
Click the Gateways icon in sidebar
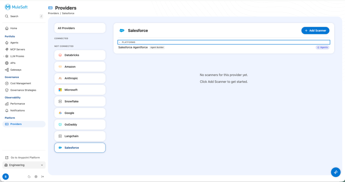click(x=7, y=70)
